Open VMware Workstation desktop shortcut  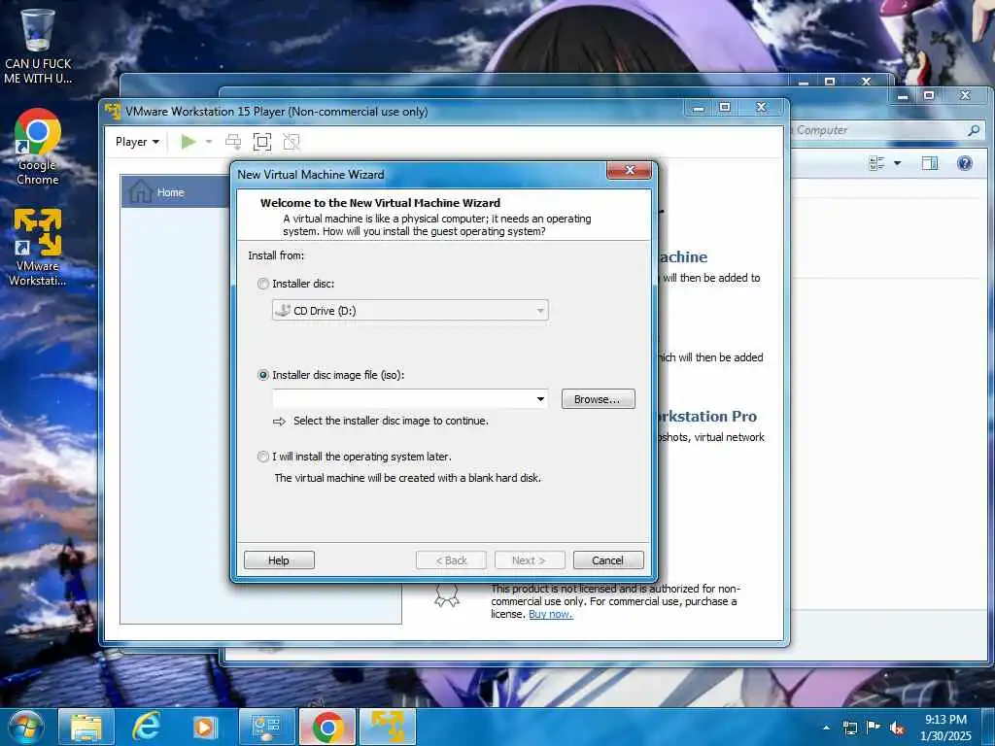pos(38,248)
